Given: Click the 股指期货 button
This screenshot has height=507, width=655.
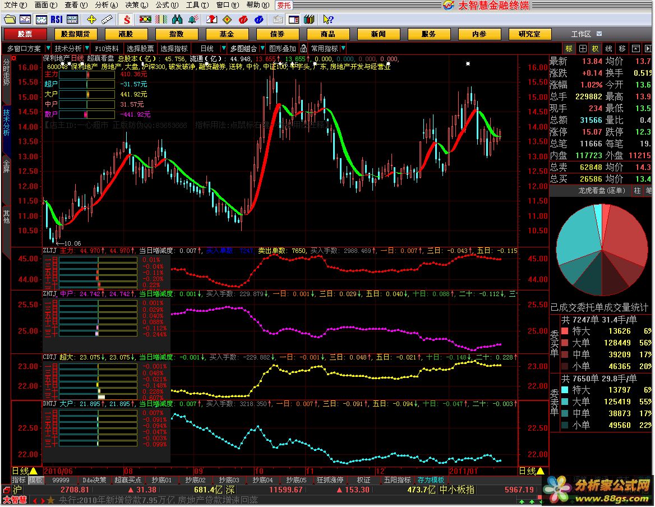Looking at the screenshot, I should point(75,34).
